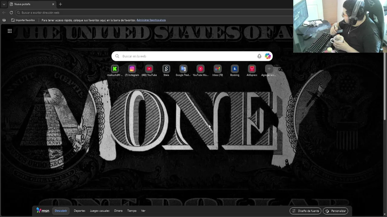Switch to Juegos casuales tab
Image resolution: width=387 pixels, height=217 pixels.
tap(99, 211)
